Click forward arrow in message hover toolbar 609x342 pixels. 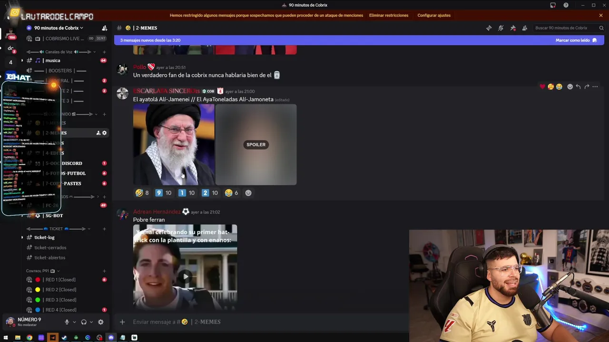coord(587,86)
